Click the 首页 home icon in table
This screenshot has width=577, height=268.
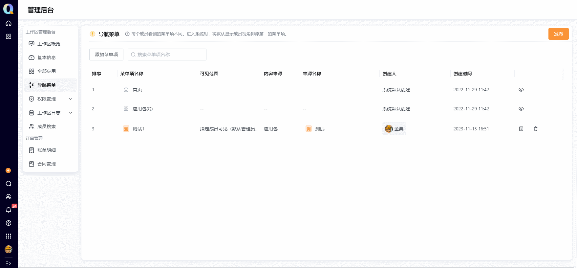coord(126,90)
